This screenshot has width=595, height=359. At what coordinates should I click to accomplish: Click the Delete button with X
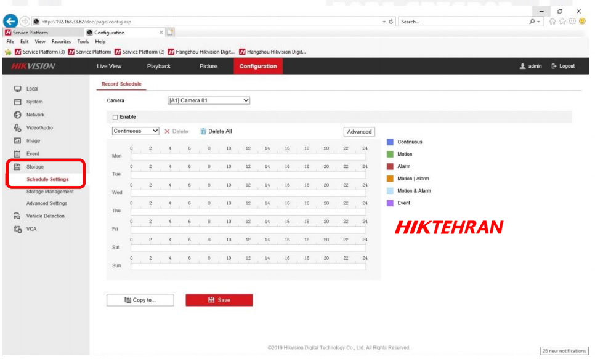point(176,131)
